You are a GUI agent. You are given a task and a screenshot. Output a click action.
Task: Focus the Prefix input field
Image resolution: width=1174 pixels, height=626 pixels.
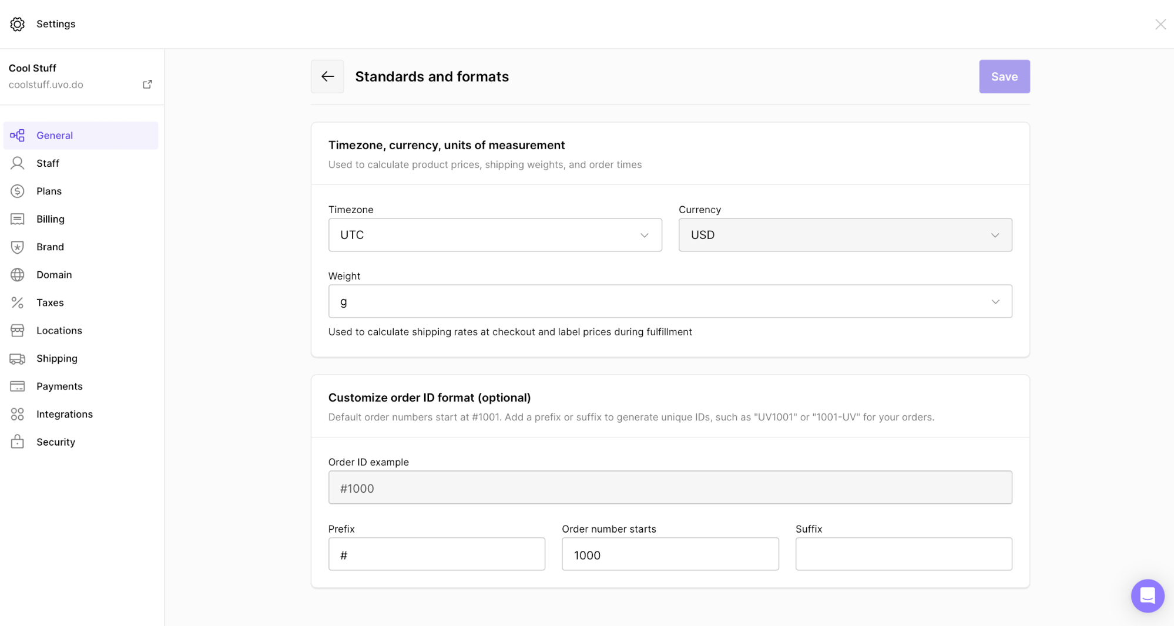(437, 554)
